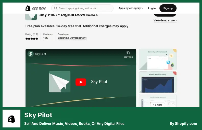Click the Shopify bag logo in footer banner

11,119
